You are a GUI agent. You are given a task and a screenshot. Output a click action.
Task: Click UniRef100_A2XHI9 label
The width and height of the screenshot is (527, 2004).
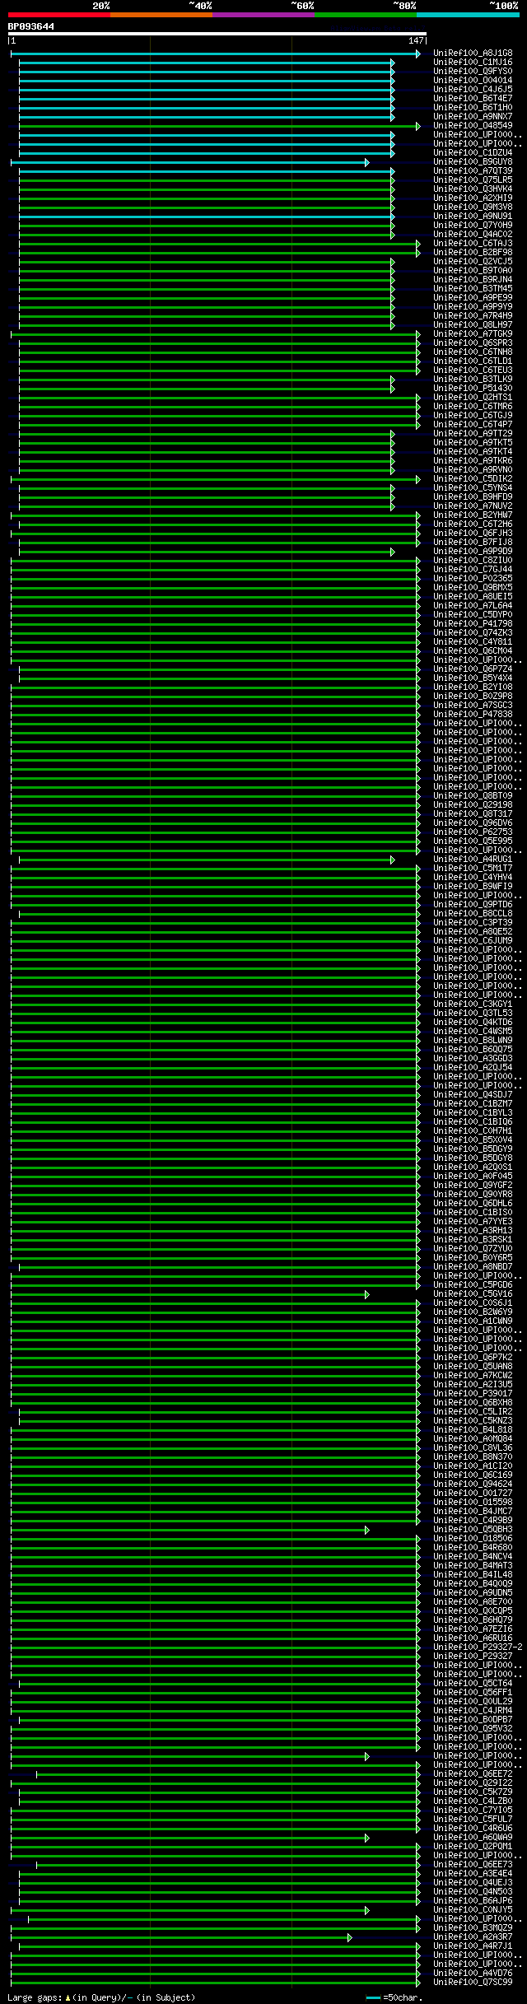pyautogui.click(x=473, y=198)
